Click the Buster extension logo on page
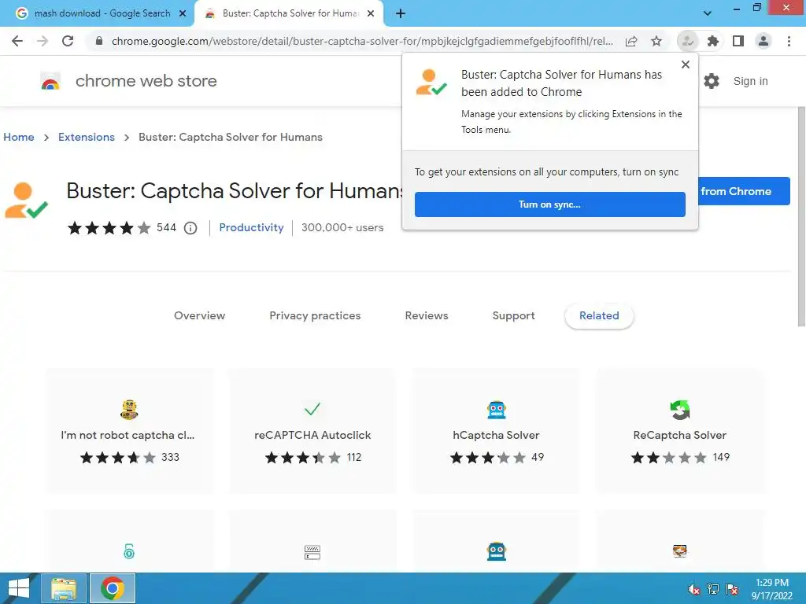The image size is (806, 604). (26, 201)
